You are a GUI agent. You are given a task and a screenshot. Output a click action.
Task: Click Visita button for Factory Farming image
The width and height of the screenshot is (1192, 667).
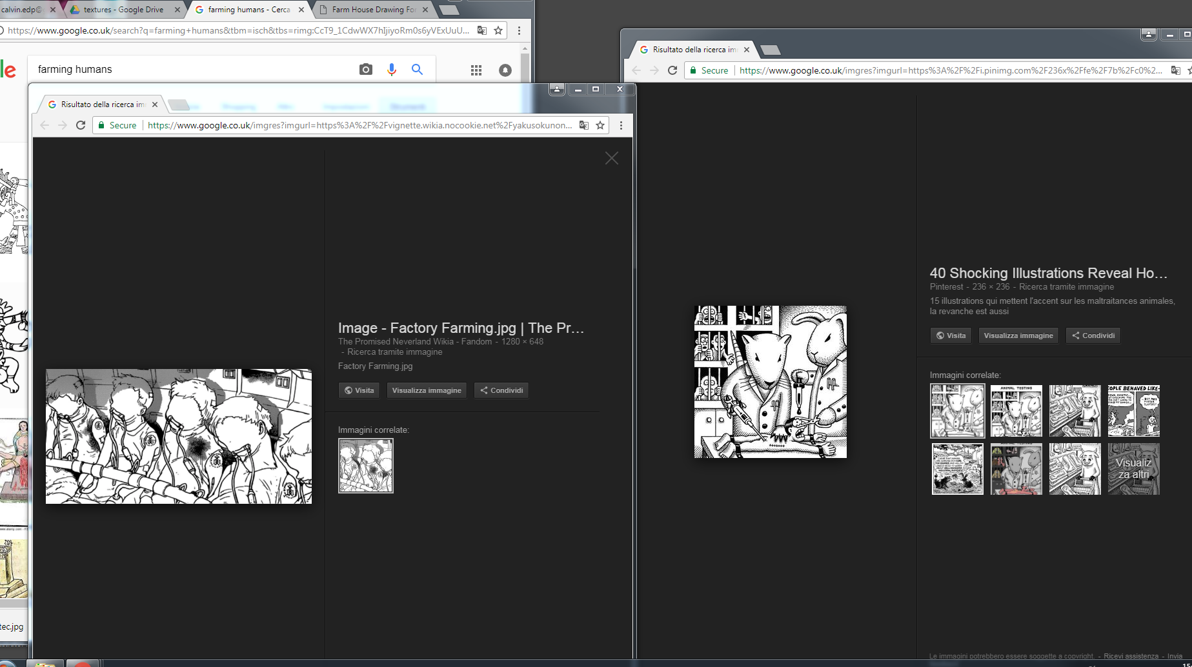pos(359,390)
